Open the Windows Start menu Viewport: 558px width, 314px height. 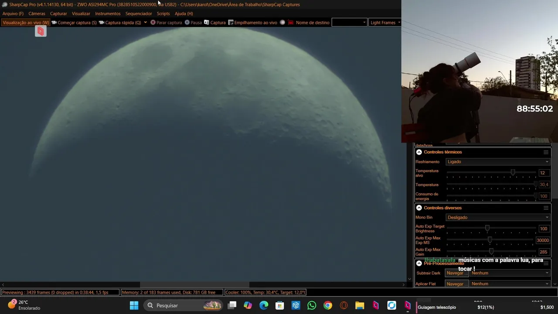point(134,305)
